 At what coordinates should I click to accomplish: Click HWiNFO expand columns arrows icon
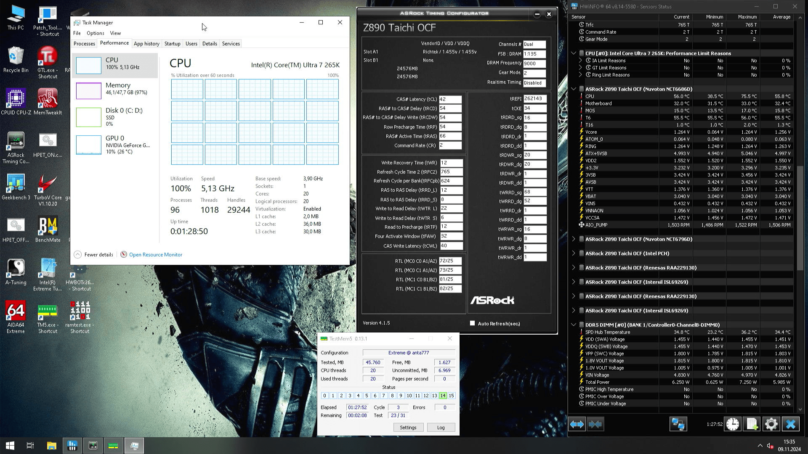pyautogui.click(x=577, y=424)
